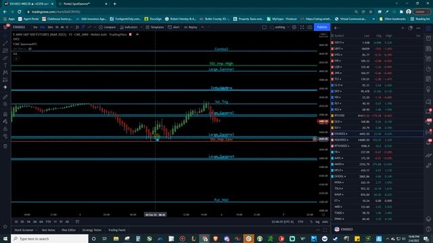Screen dimensions: 433x243
Task: Open the DocuSign bookmark
Action: coord(153,19)
